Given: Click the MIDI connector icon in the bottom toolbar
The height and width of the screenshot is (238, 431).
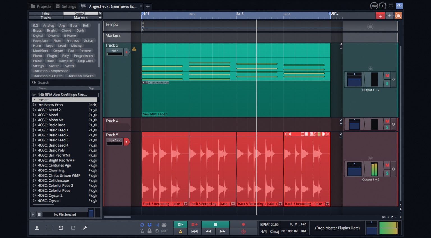Looking at the screenshot, I should 164,225.
